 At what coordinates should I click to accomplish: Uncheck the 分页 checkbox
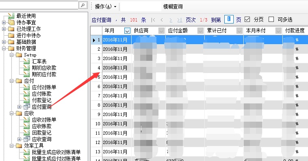tap(247, 19)
